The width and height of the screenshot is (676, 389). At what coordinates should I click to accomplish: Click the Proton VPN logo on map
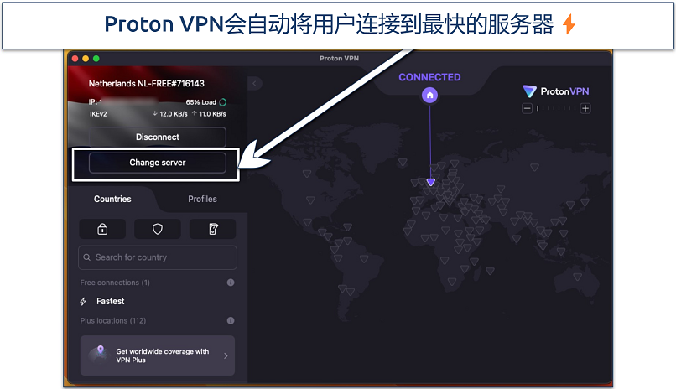[556, 91]
